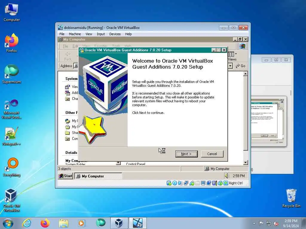
Task: Click the scroll down arrow in My Computer
Action: [x=246, y=163]
